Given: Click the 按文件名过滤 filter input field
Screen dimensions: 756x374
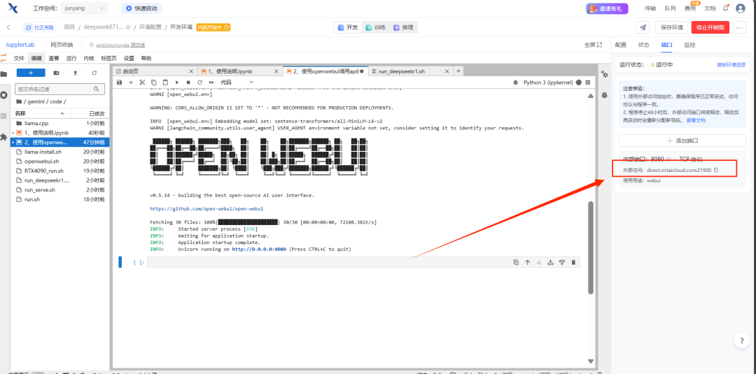Looking at the screenshot, I should pyautogui.click(x=59, y=89).
